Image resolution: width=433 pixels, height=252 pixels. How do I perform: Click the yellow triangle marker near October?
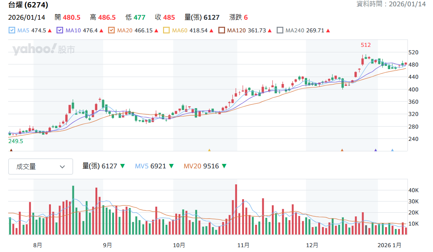[209, 150]
